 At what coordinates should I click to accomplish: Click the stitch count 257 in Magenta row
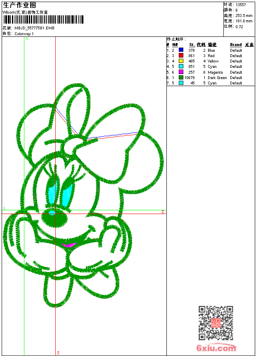(x=192, y=72)
